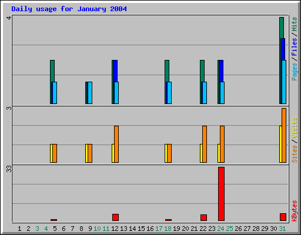This screenshot has width=301, height=235.
Task: Click the blue Files bar for day 31
Action: click(283, 49)
